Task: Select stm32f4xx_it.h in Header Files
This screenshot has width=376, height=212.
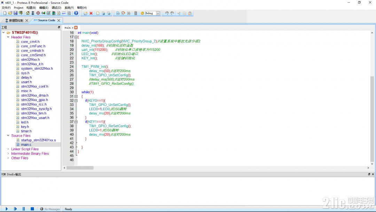Action: pyautogui.click(x=32, y=64)
